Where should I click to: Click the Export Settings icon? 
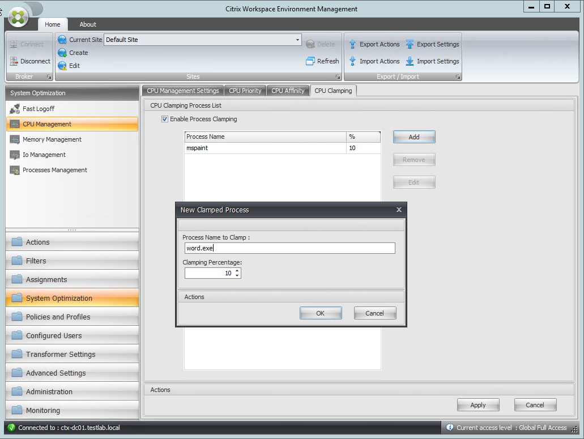(x=410, y=44)
